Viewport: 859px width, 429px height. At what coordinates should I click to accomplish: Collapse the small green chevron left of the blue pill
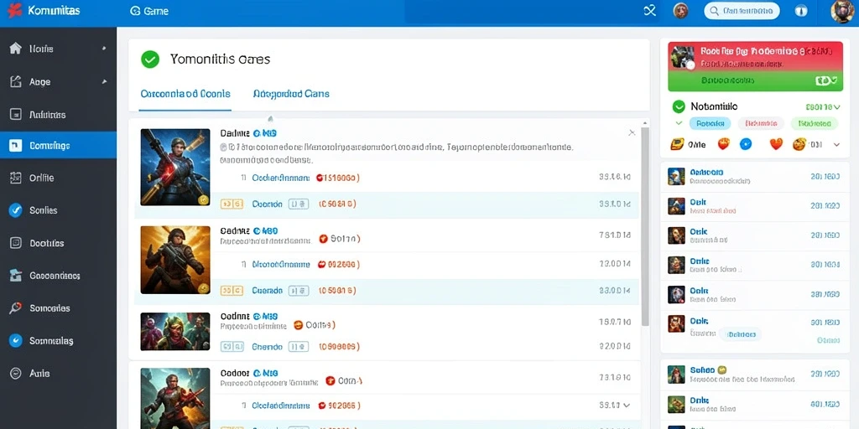(x=679, y=124)
